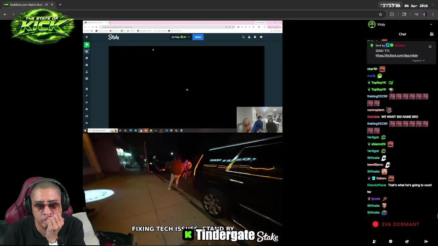The width and height of the screenshot is (438, 246).
Task: Click the Chat panel header label
Action: (402, 34)
